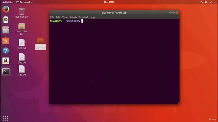The height and width of the screenshot is (122, 218).
Task: Open the Help icon in dock
Action: coord(6,51)
